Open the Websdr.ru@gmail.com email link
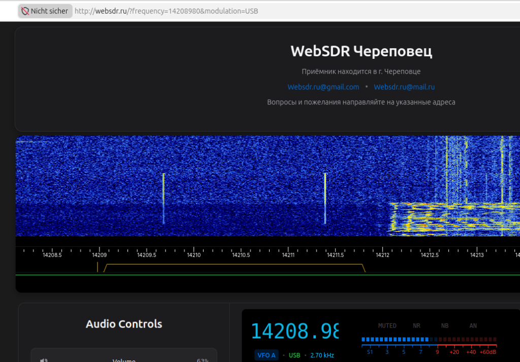Image resolution: width=520 pixels, height=362 pixels. 323,87
